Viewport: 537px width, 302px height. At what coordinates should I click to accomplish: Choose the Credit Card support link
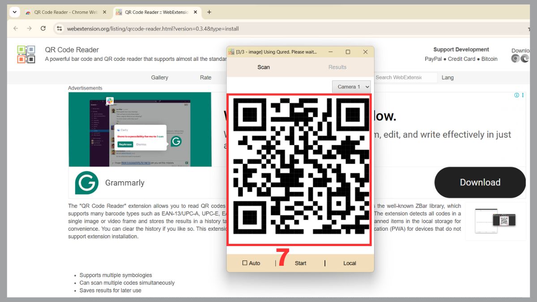(x=461, y=59)
